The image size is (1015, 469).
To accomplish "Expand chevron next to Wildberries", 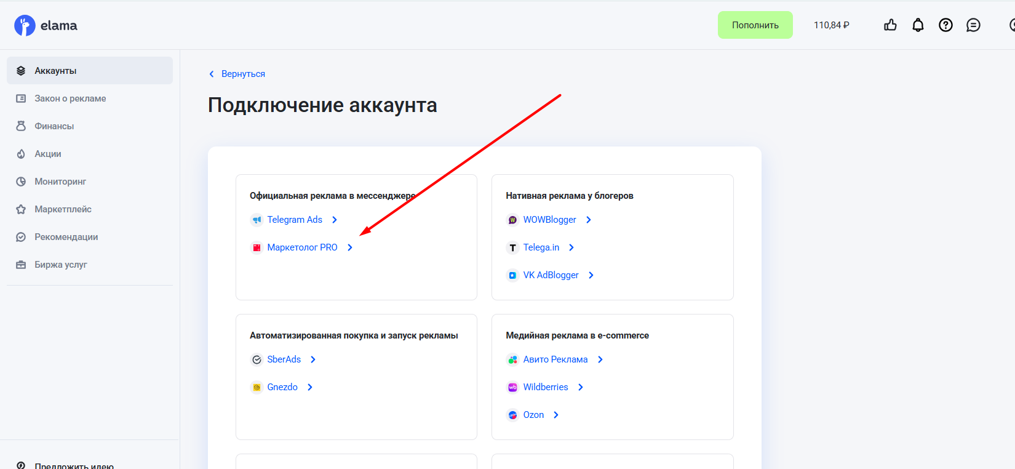I will [x=581, y=387].
